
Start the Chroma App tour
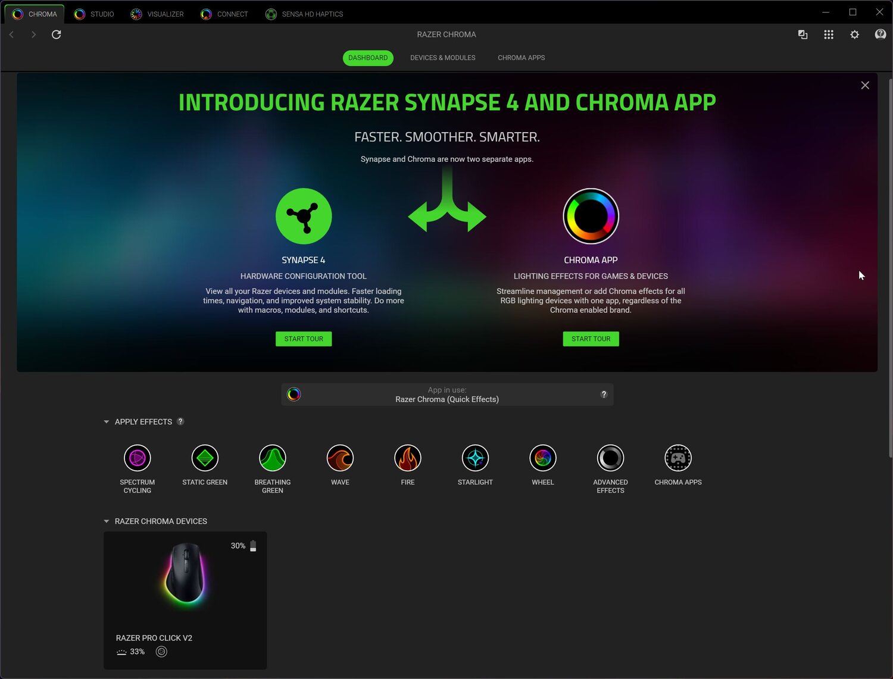click(x=591, y=339)
